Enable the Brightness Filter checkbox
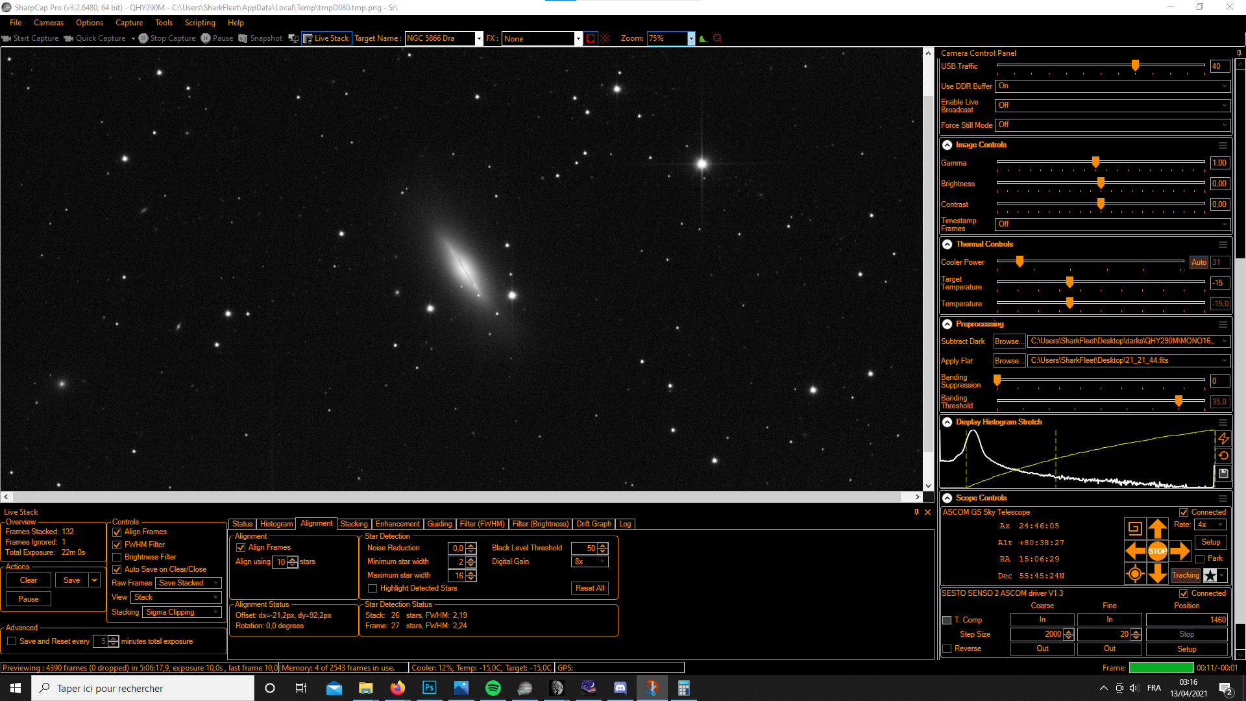Viewport: 1246px width, 701px height. tap(117, 557)
